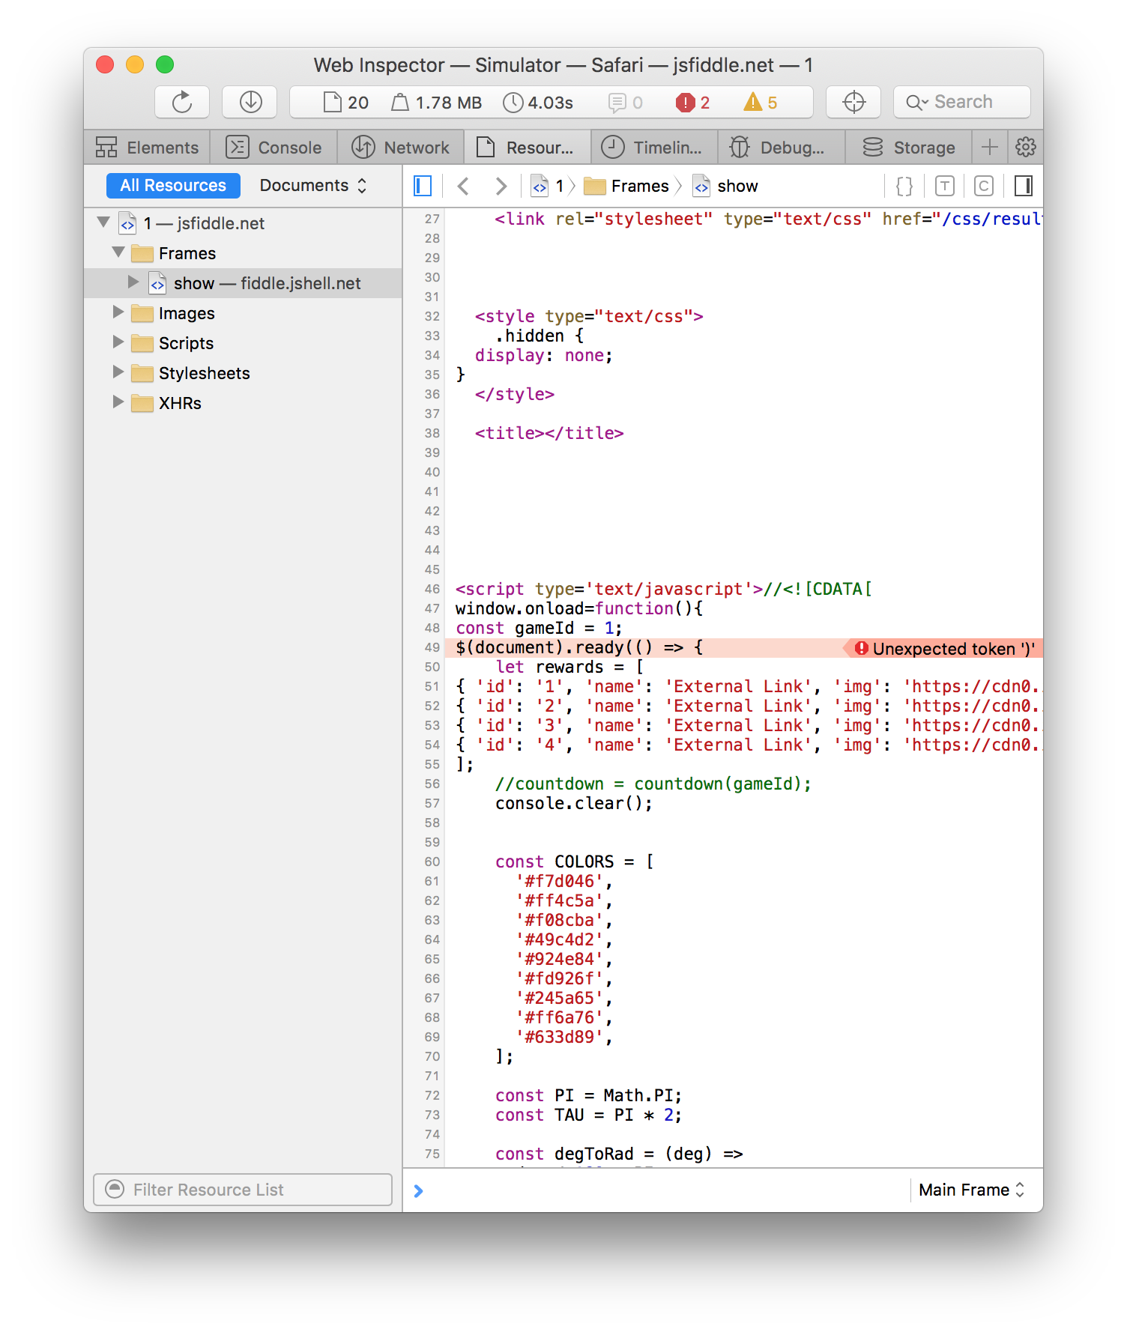This screenshot has height=1332, width=1127.
Task: Click the yellow warnings count indicator
Action: (761, 103)
